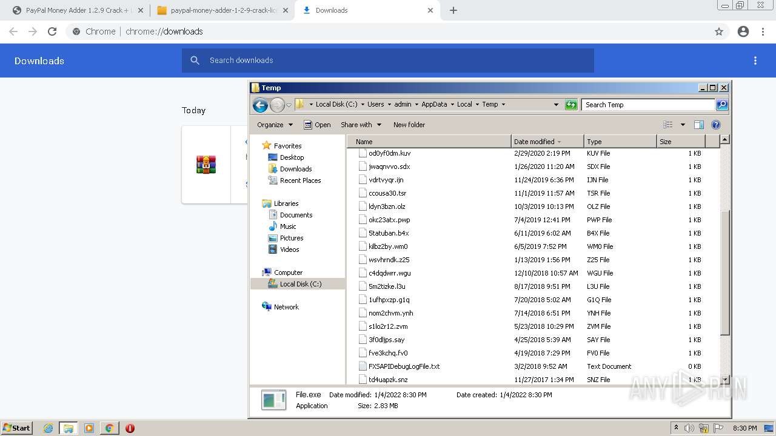The height and width of the screenshot is (436, 776).
Task: Sort by the Name column header
Action: (429, 142)
